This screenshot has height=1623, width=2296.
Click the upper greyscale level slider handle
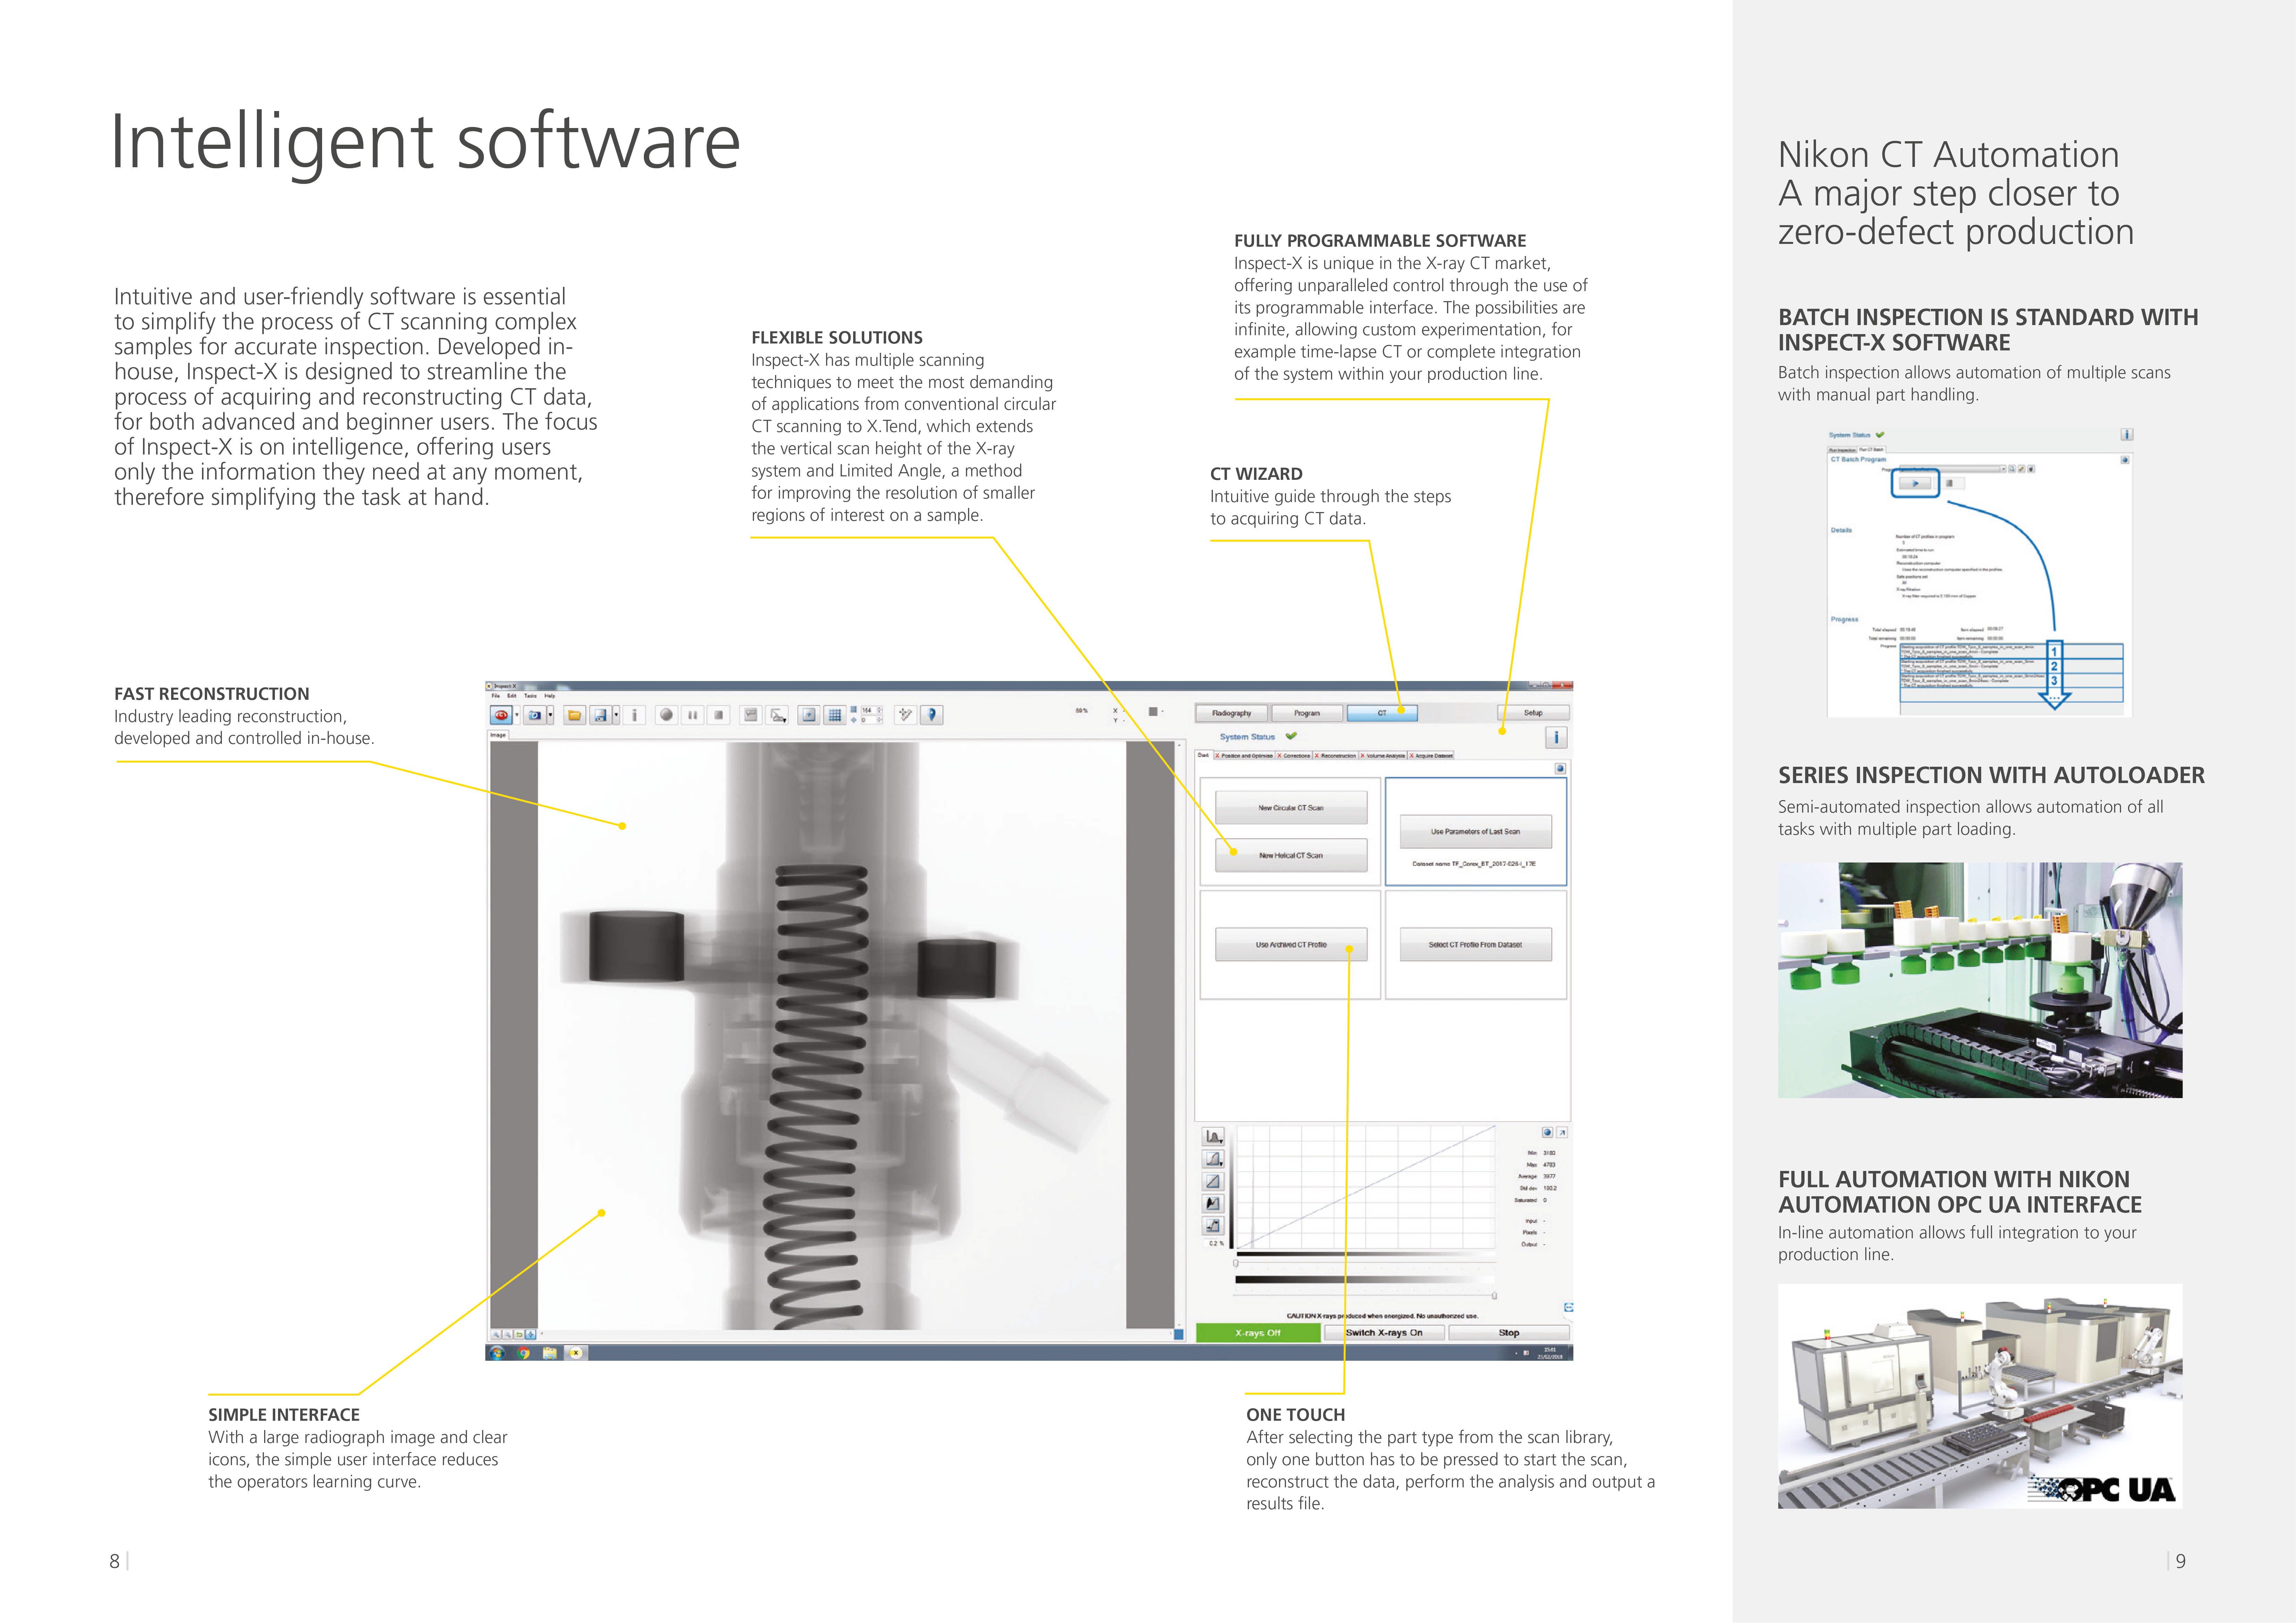1236,1263
